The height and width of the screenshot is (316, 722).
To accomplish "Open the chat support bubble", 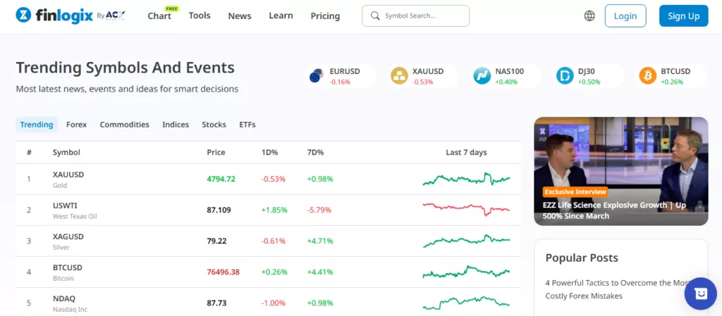I will [700, 293].
